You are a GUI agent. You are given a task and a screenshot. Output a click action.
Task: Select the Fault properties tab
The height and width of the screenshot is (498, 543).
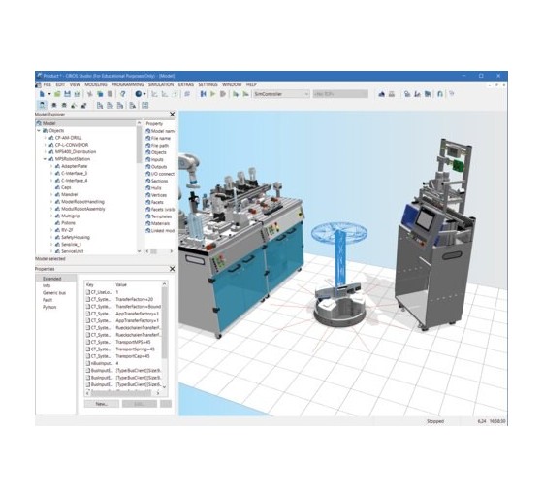point(48,300)
